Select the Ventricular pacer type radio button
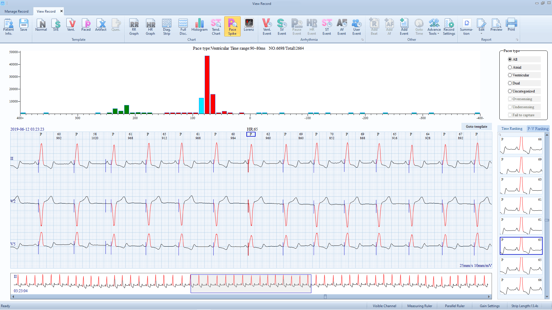 point(509,75)
